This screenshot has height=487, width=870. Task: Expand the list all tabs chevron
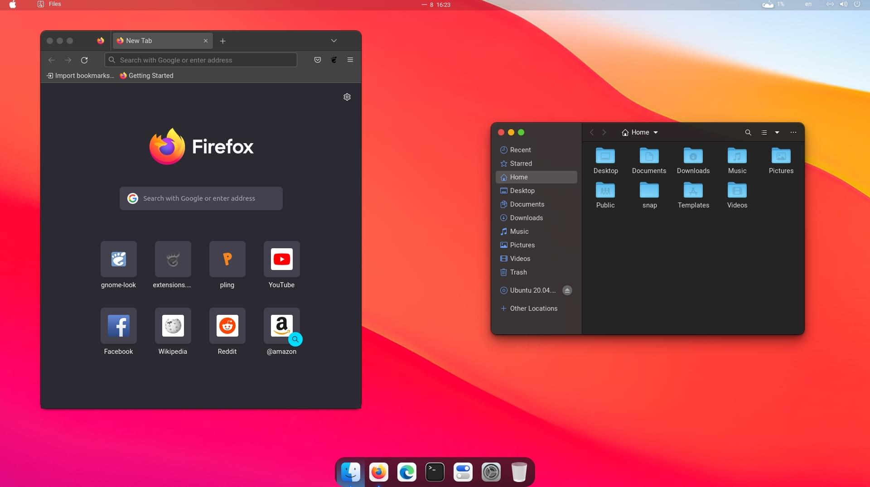click(334, 41)
